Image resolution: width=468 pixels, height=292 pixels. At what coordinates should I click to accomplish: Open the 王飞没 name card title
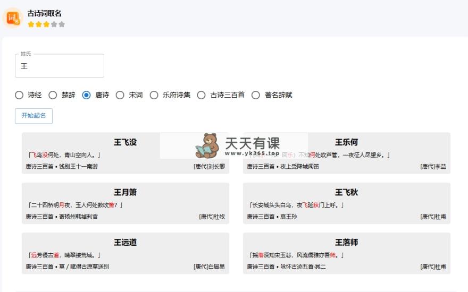point(126,142)
